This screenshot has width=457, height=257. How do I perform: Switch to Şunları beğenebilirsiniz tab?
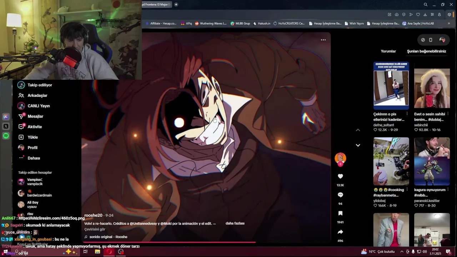tap(426, 51)
